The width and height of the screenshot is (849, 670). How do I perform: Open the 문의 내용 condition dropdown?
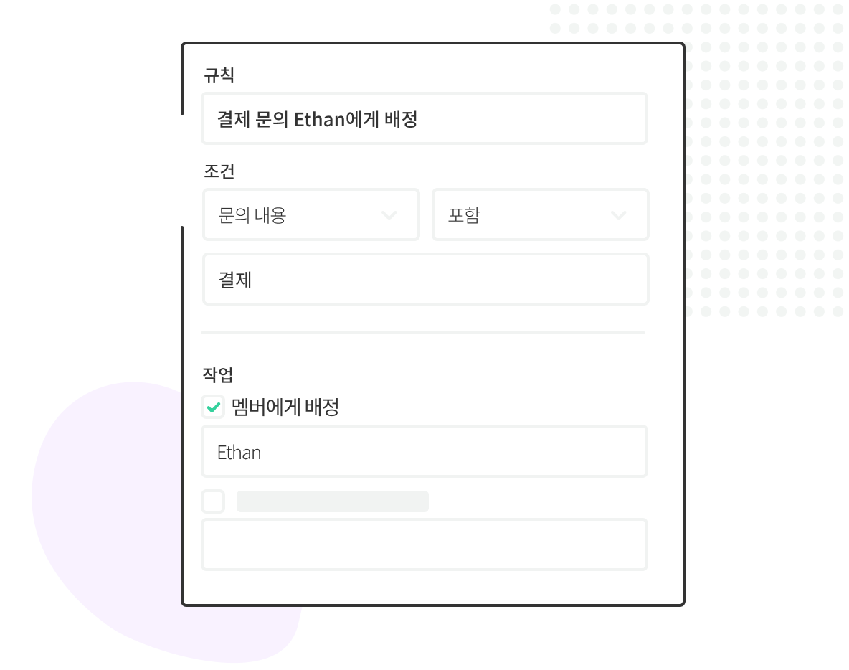311,214
